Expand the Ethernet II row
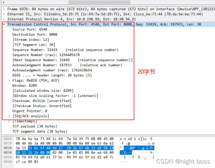The width and height of the screenshot is (215, 168). click(x=4, y=14)
